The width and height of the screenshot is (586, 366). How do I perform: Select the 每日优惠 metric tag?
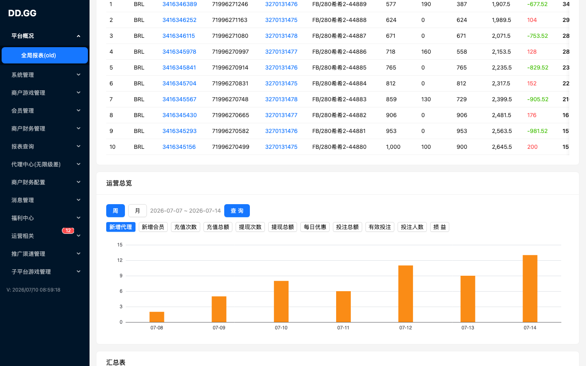[x=315, y=227]
